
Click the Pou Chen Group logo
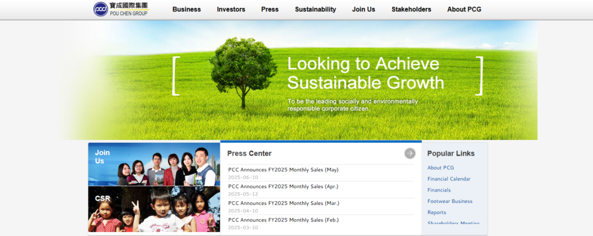point(120,9)
